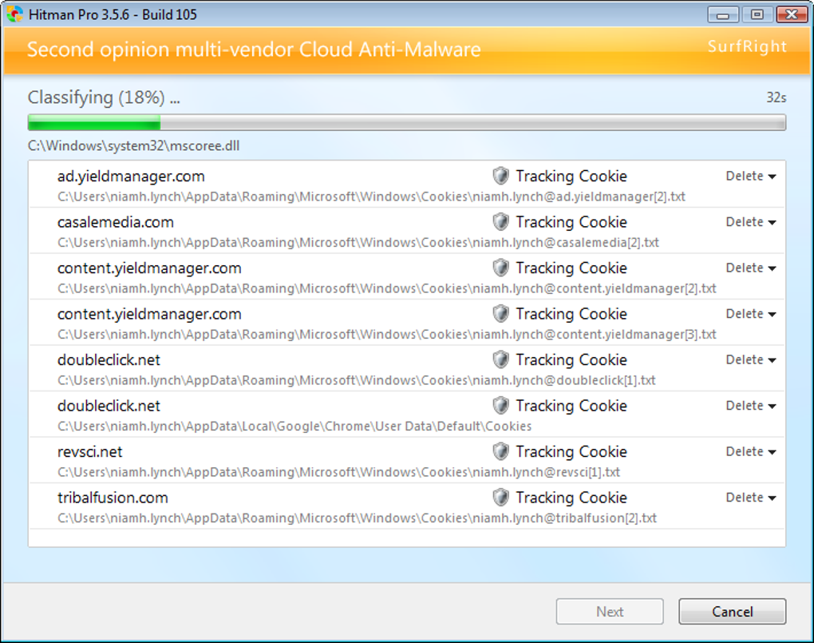Click the shield icon beside casalemedia.com
This screenshot has width=814, height=643.
coord(500,222)
